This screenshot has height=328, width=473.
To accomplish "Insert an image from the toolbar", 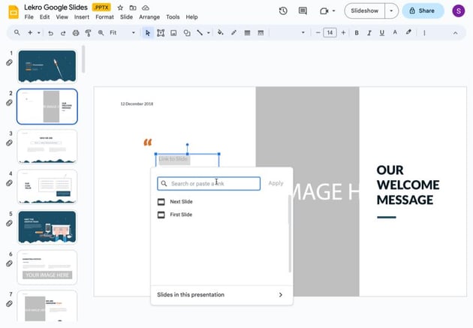I will (173, 33).
